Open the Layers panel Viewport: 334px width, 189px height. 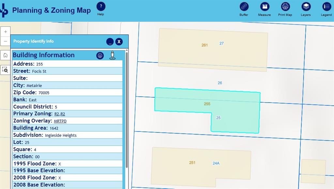pyautogui.click(x=306, y=7)
